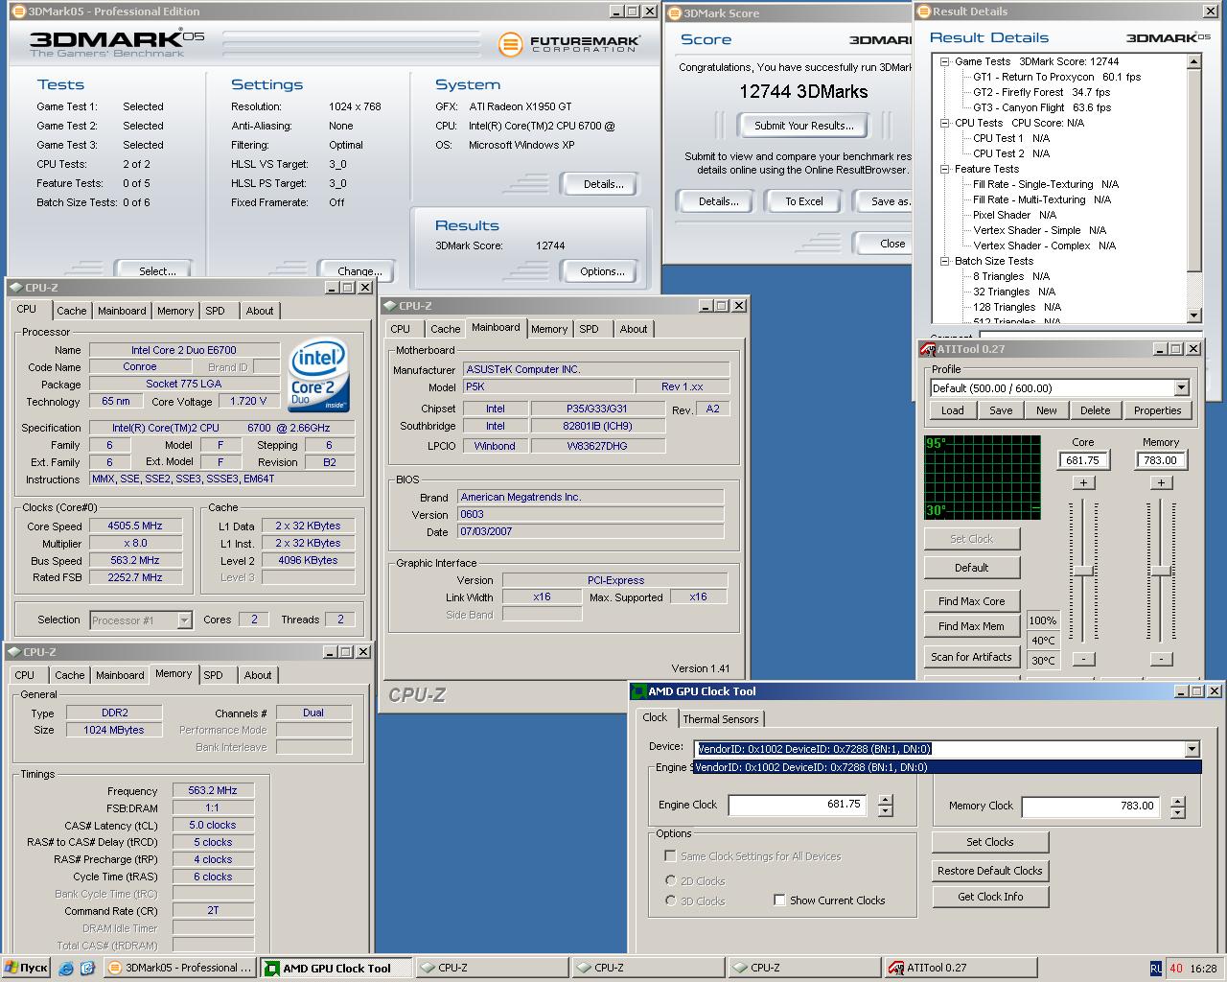Click the Change... settings button

359,271
